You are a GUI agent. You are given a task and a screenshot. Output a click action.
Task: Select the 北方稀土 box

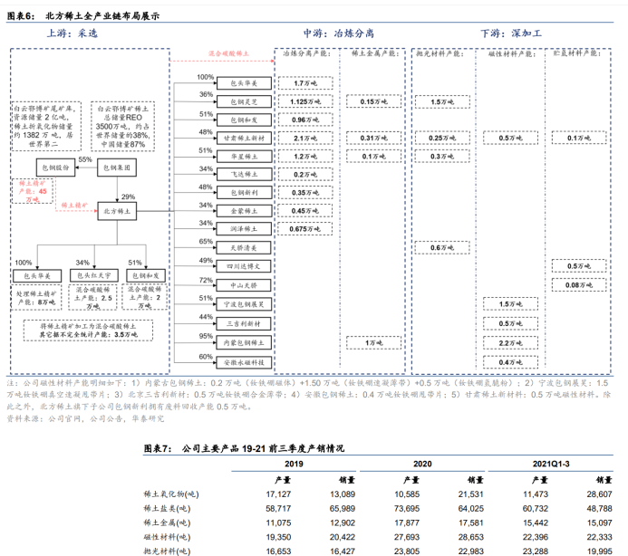[117, 211]
